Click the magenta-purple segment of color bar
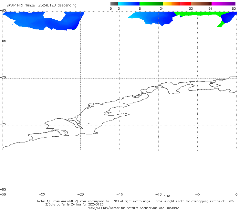 point(223,4)
